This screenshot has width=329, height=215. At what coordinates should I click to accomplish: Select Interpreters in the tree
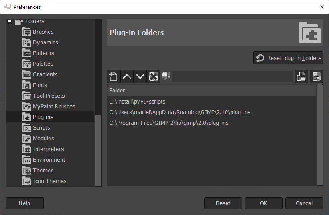(x=49, y=149)
